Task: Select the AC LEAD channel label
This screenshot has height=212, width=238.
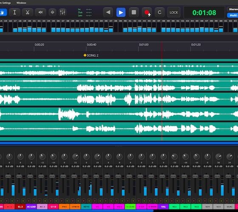Action: pos(31,206)
